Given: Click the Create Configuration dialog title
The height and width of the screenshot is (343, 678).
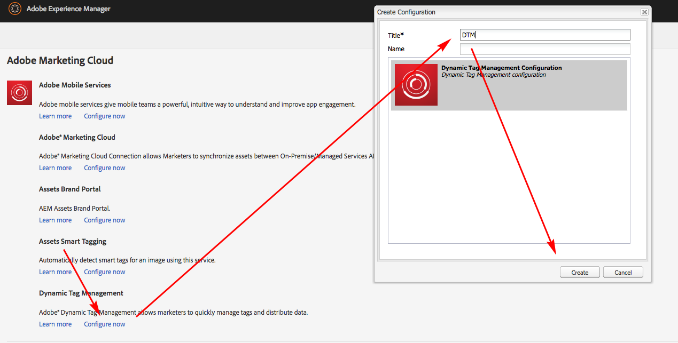Looking at the screenshot, I should point(406,12).
